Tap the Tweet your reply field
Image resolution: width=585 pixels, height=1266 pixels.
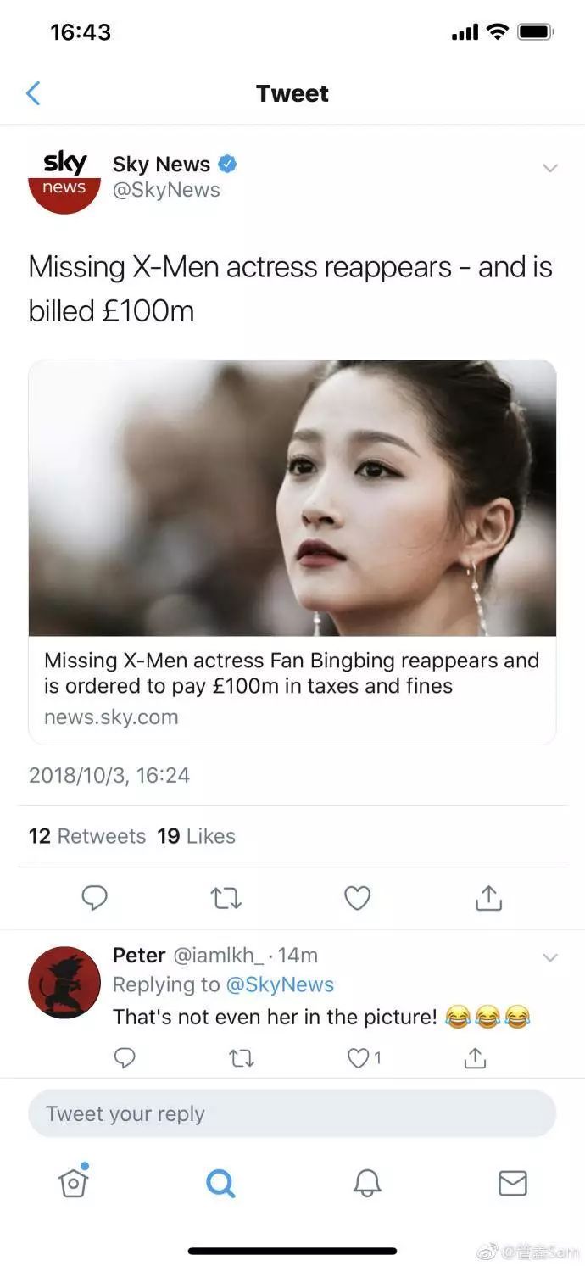pos(292,1113)
